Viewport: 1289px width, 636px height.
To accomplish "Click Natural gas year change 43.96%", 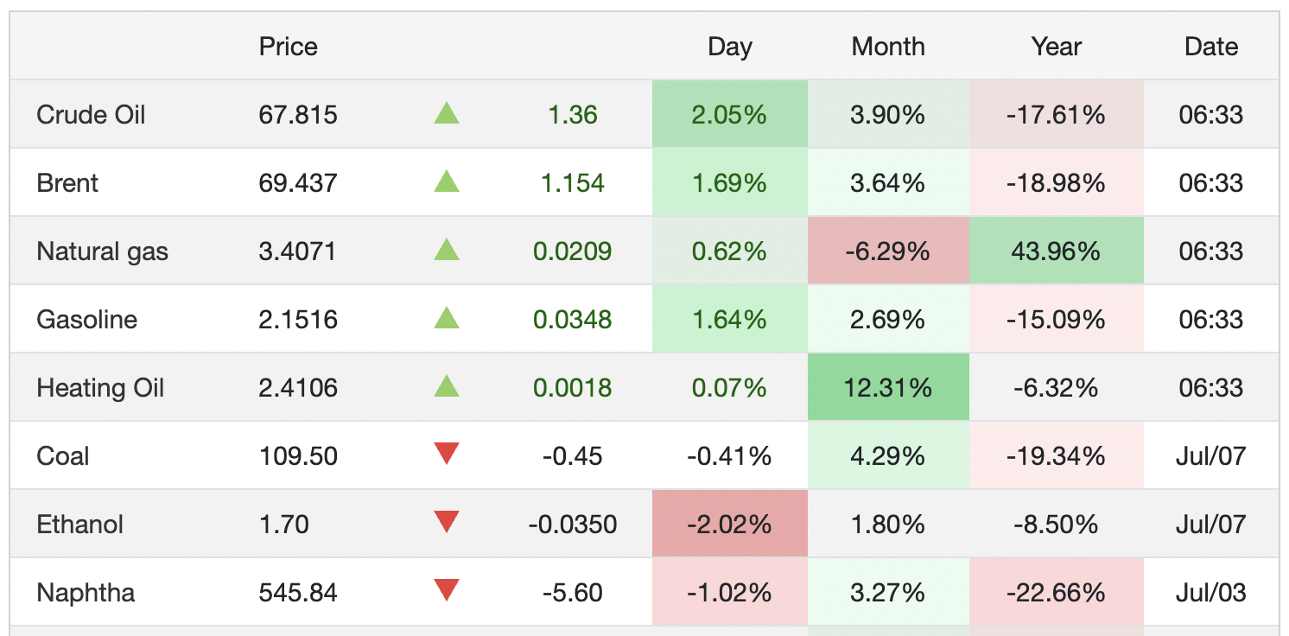I will coord(1056,251).
